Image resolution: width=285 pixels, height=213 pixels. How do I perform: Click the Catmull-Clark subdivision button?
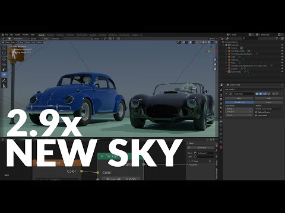(x=239, y=102)
